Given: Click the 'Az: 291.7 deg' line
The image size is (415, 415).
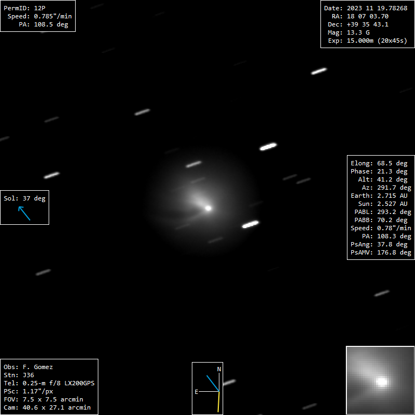Looking at the screenshot, I should point(386,188).
